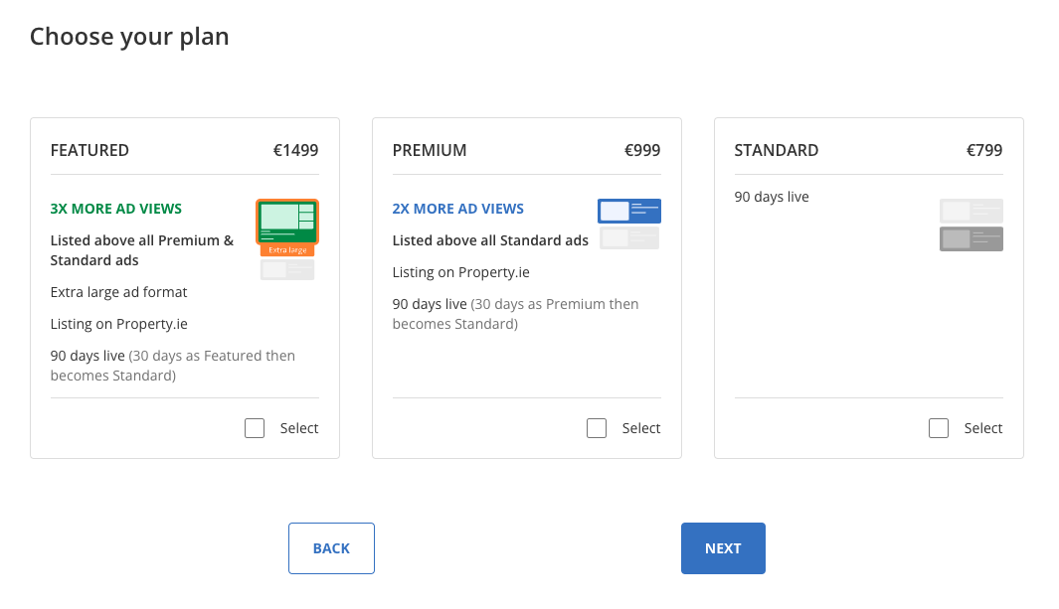Click 'Extra large ad format' text
Screen dimensions: 1059x609
point(119,292)
